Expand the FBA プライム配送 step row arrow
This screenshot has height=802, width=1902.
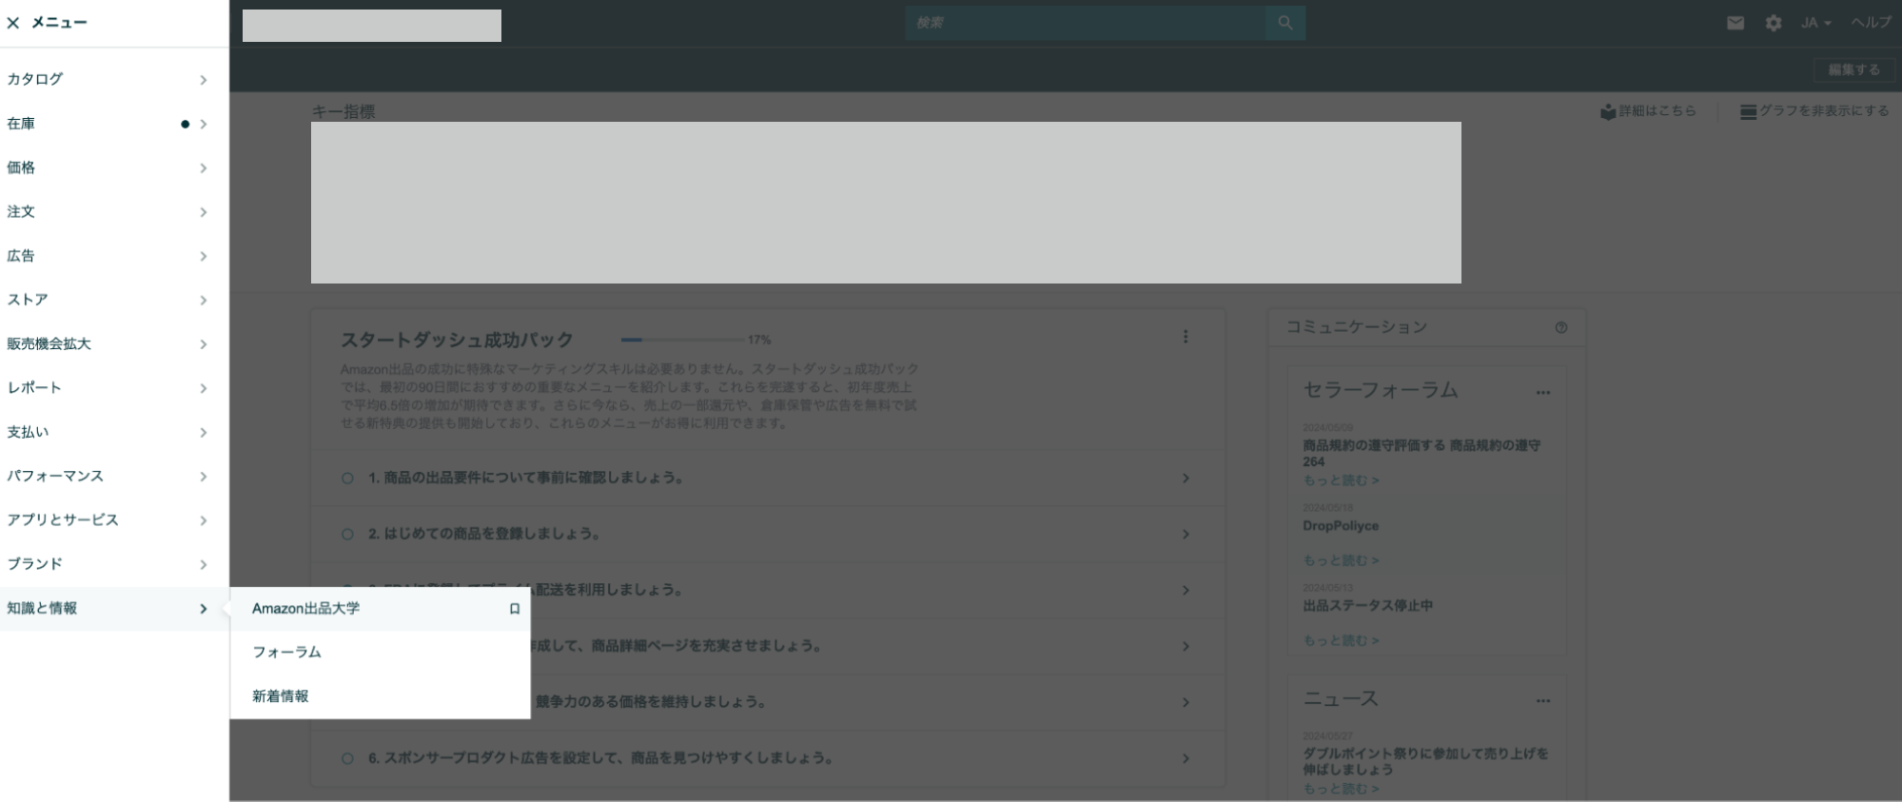(1186, 591)
